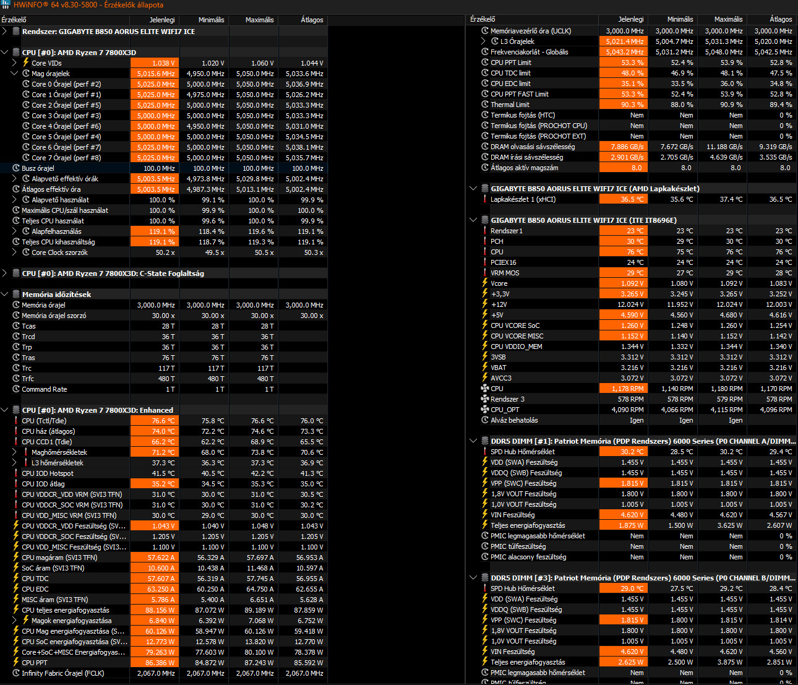Click the voltage icon beside Vcore

coord(485,283)
